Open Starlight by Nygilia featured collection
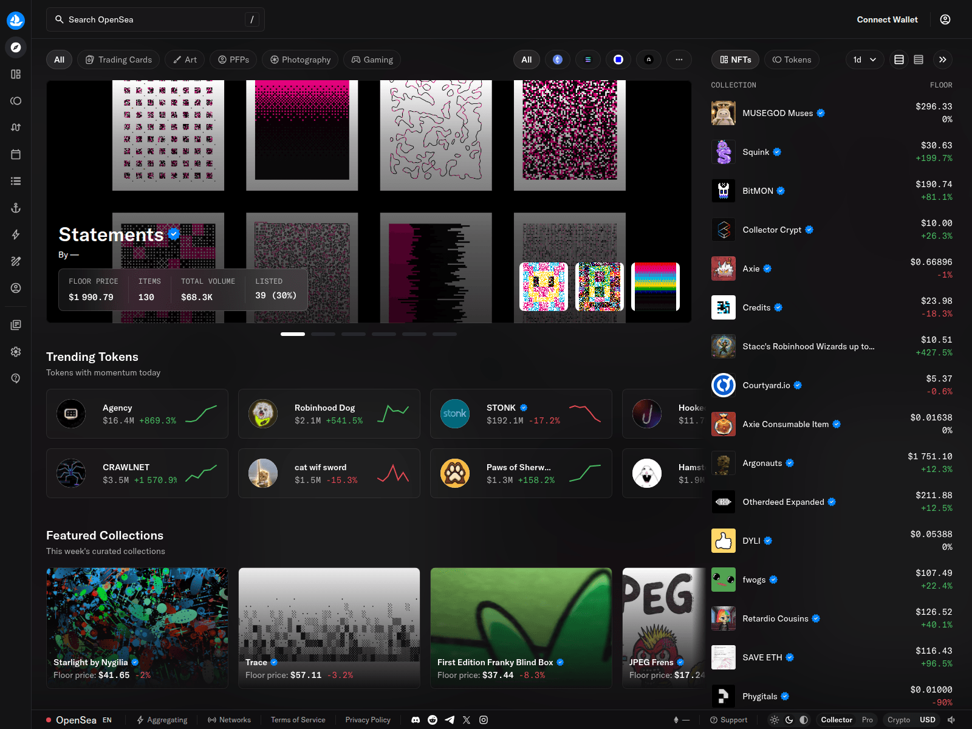 [x=137, y=628]
